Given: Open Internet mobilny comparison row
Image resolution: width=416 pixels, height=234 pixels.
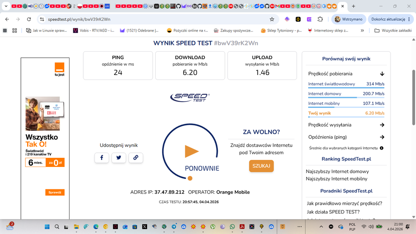Looking at the screenshot, I should [x=346, y=104].
